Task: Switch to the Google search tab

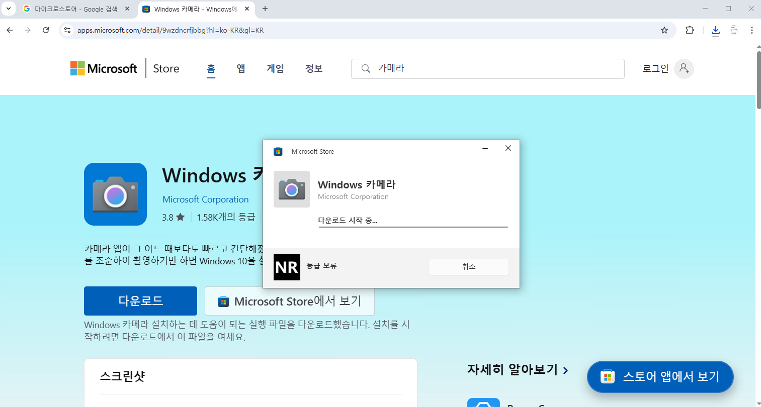Action: (76, 9)
